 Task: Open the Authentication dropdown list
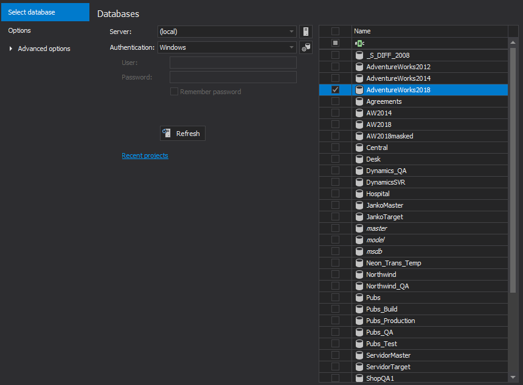[x=291, y=47]
